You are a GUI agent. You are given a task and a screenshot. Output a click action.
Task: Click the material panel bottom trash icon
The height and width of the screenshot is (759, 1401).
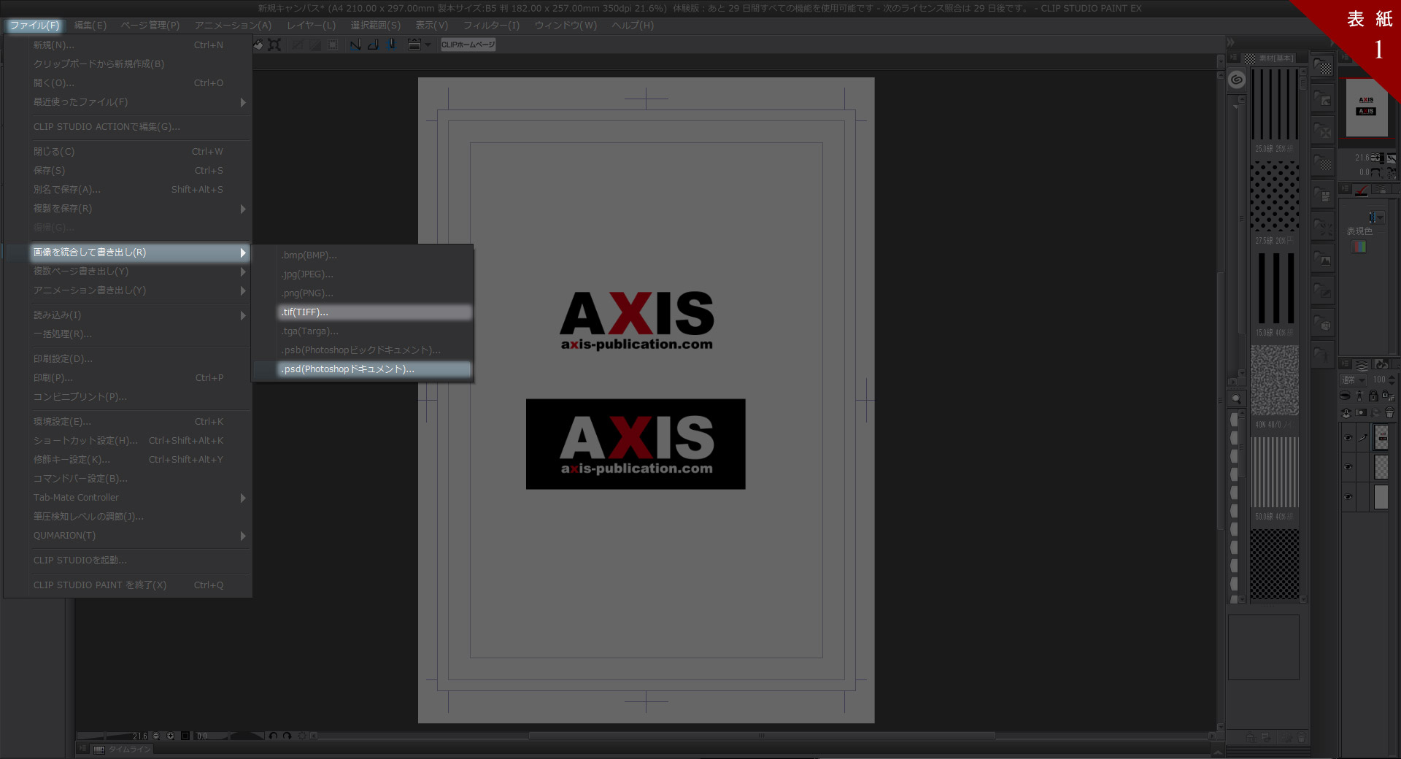(1300, 738)
